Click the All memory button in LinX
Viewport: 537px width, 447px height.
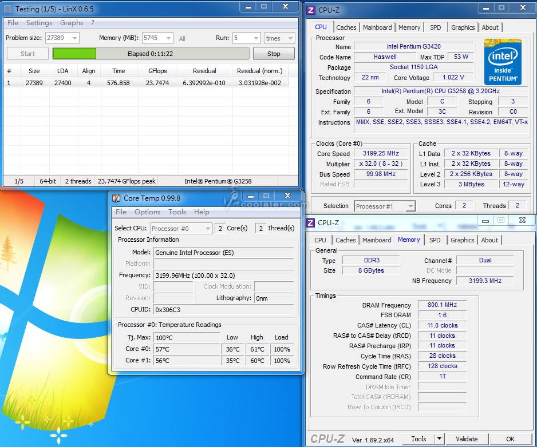tap(182, 39)
